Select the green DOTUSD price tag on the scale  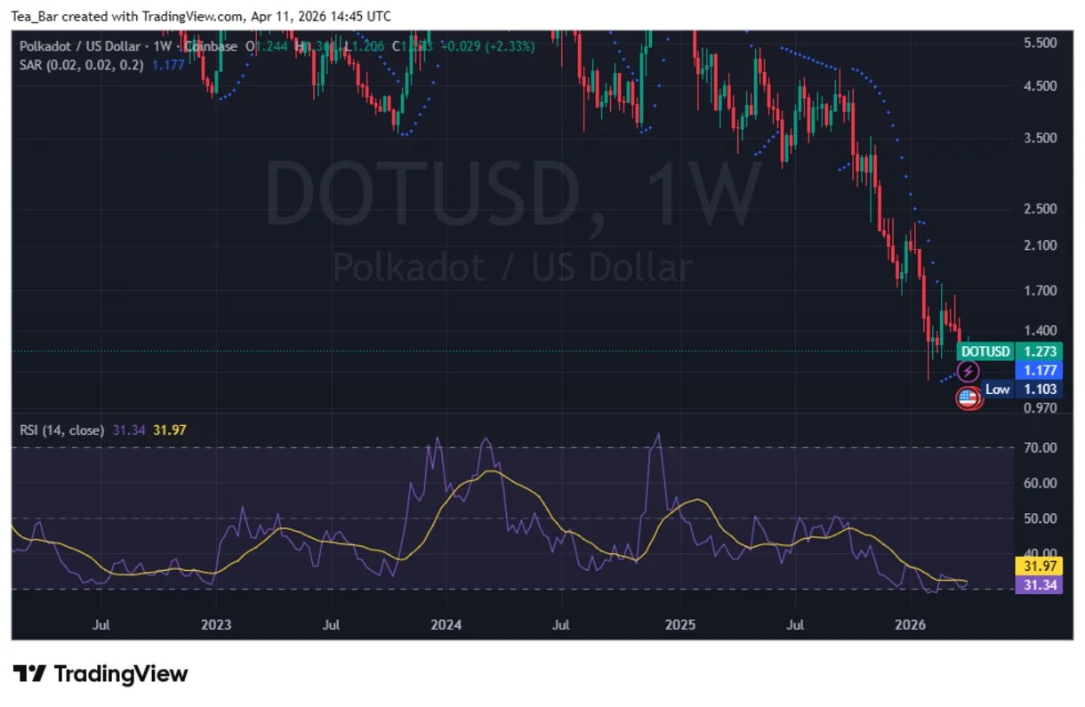coord(985,351)
